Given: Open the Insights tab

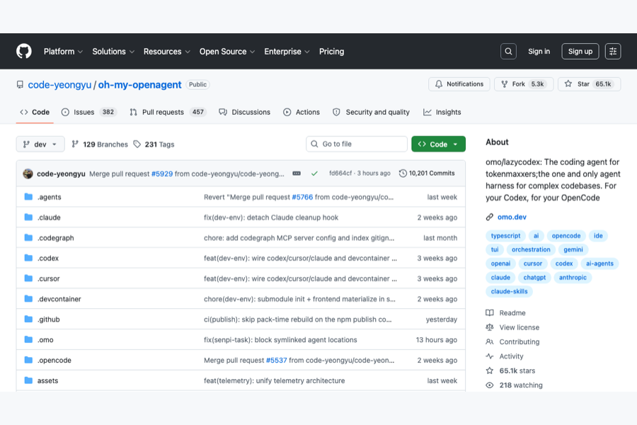Looking at the screenshot, I should [442, 112].
